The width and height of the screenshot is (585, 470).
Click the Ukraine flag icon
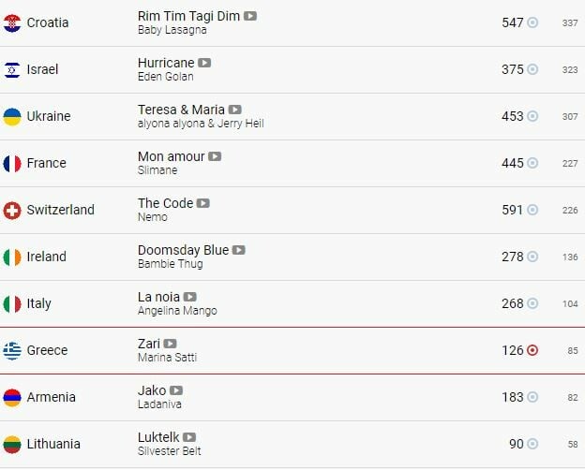[12, 116]
